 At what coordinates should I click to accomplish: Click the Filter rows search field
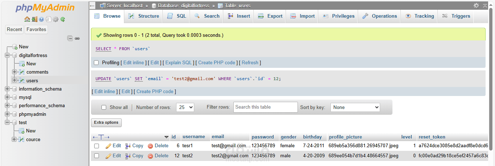(266, 107)
